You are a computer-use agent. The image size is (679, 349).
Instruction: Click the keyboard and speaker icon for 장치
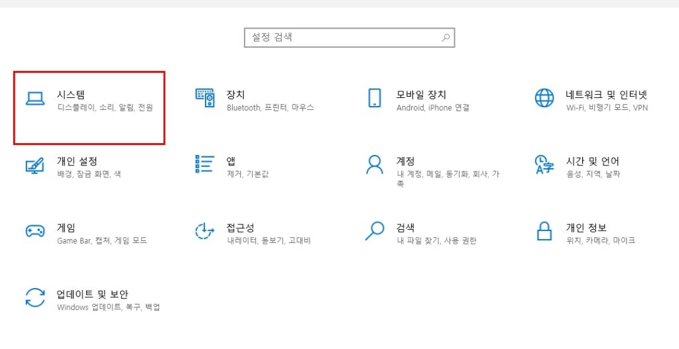(205, 98)
